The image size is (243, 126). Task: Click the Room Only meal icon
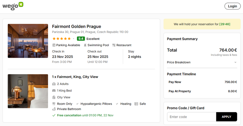coord(54,104)
